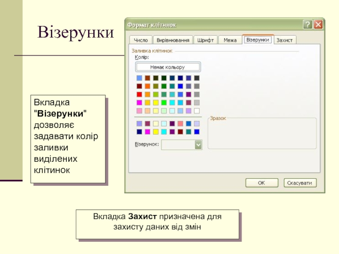Click the text "захисту даних від змін"
Screen dimensions: 339x254
[157, 227]
